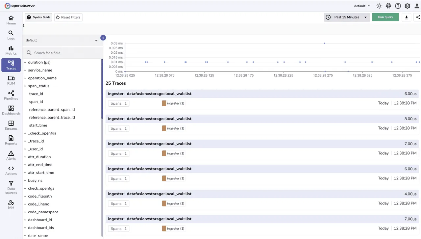Screen dimensions: 421x239
Task: Click the ingester color swatch in the 8.00us trace
Action: point(164,128)
